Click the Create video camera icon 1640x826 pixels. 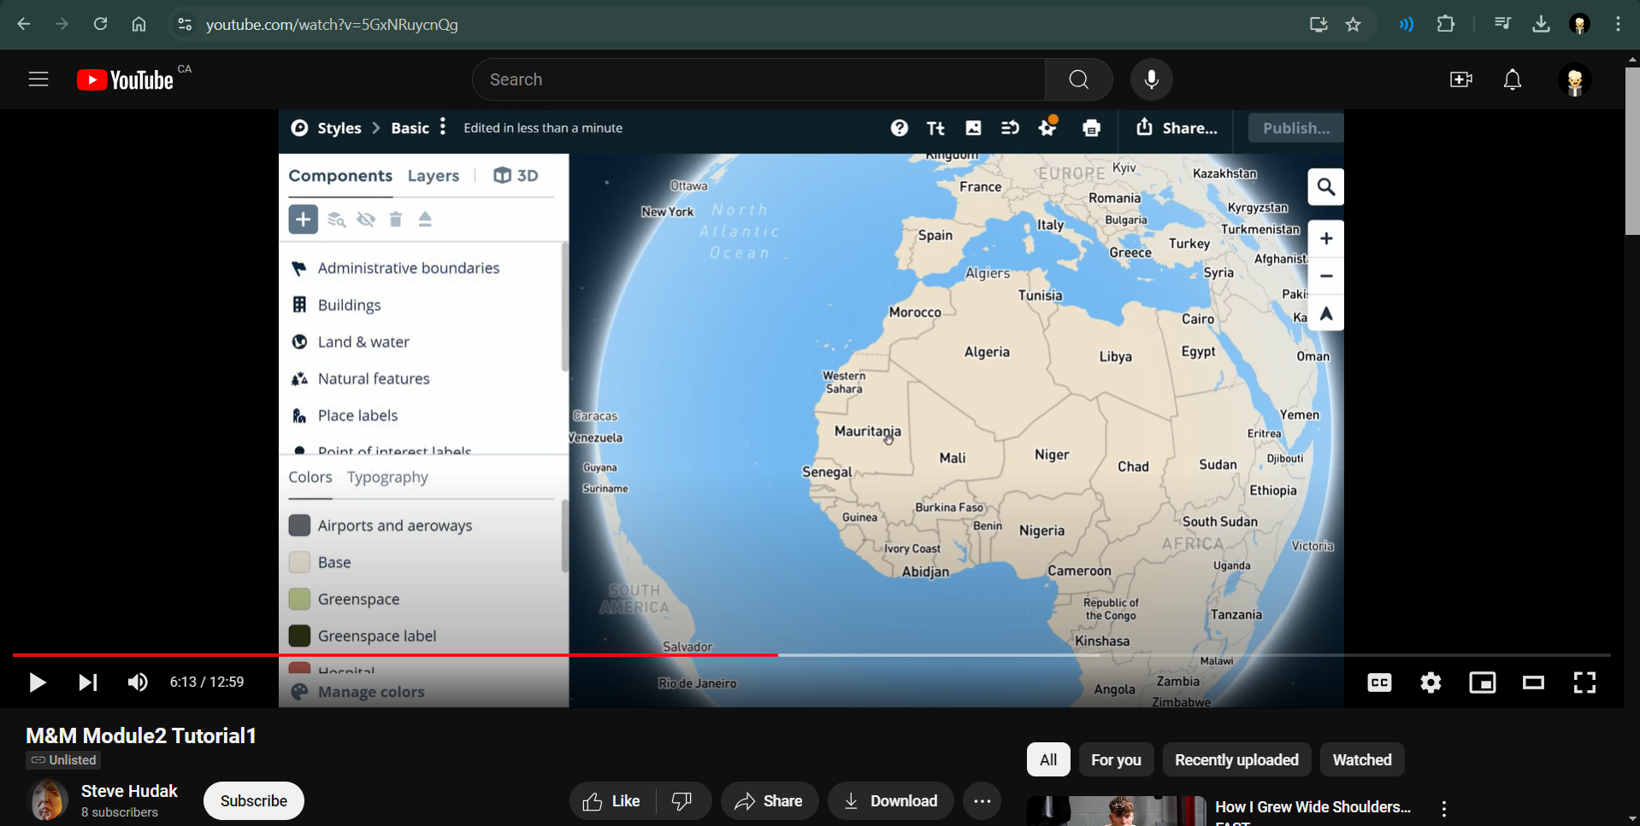pos(1460,79)
